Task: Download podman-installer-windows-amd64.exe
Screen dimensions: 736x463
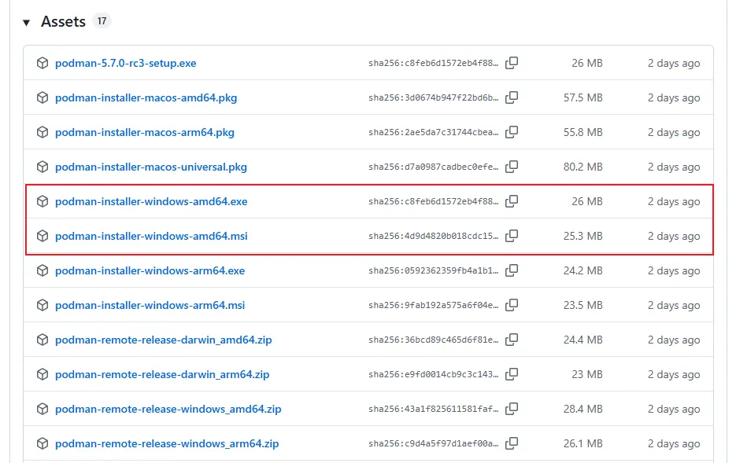Action: point(151,201)
